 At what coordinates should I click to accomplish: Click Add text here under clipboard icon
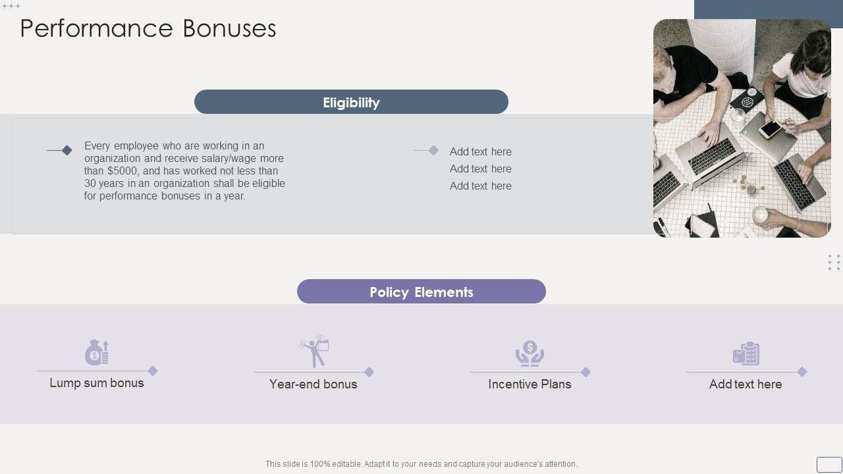pyautogui.click(x=746, y=384)
